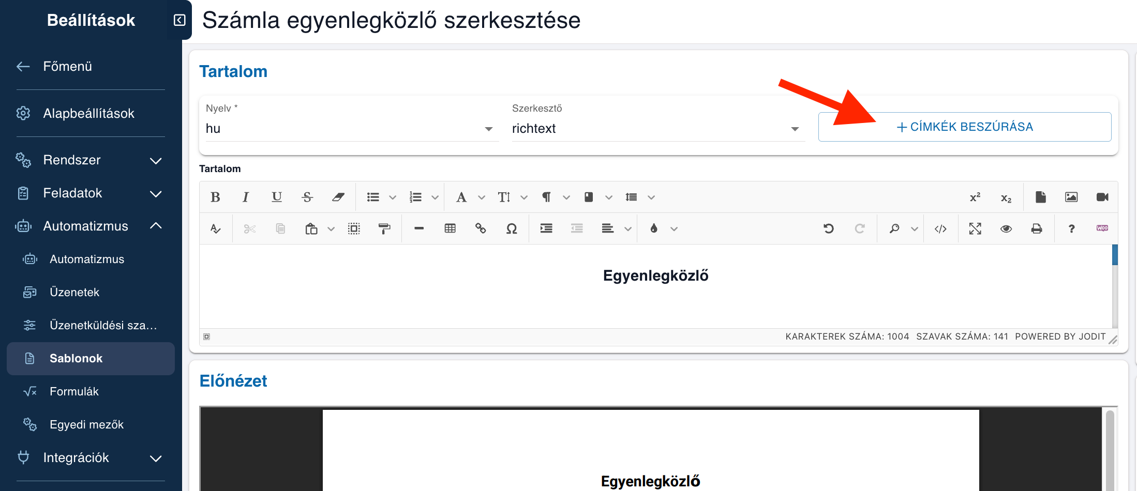This screenshot has height=491, width=1137.
Task: Click the spellcheck icon
Action: tap(215, 228)
